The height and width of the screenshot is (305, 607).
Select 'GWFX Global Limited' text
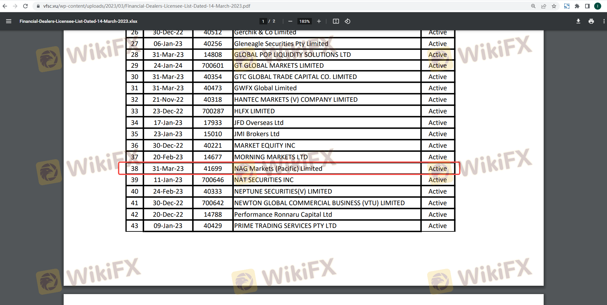(266, 88)
